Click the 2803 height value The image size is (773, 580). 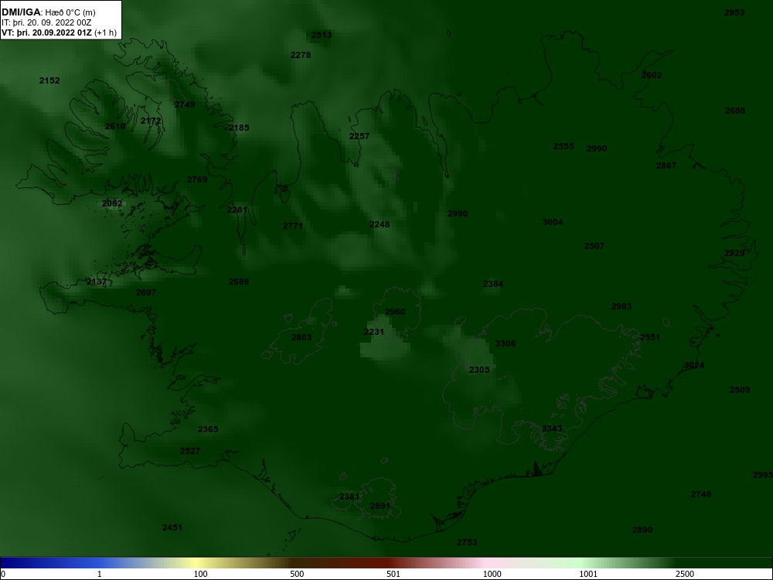click(x=301, y=337)
